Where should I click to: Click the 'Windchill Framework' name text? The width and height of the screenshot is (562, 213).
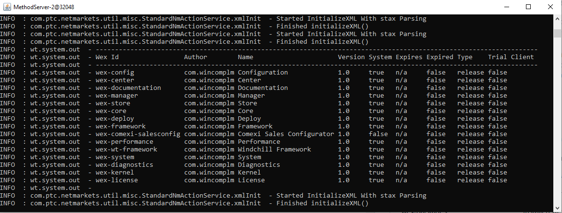click(x=274, y=150)
